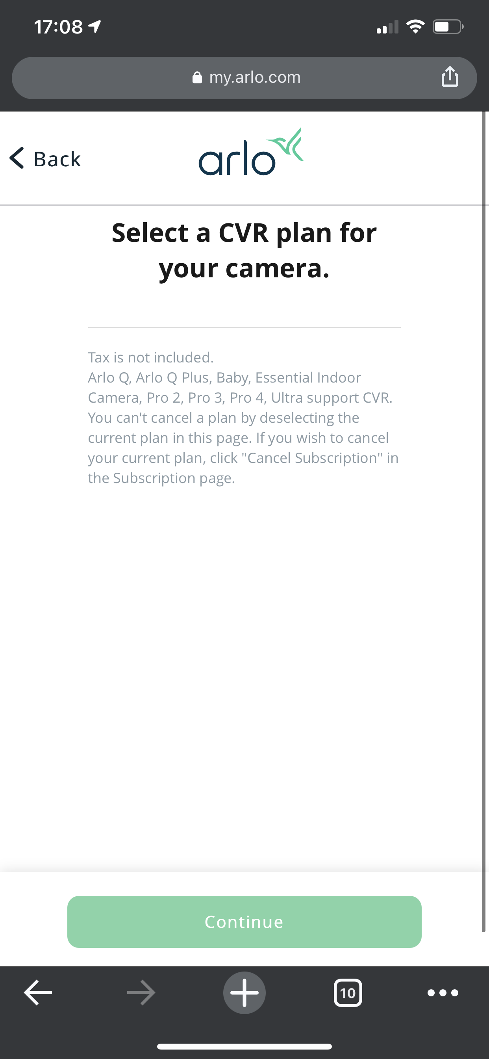This screenshot has width=489, height=1059.
Task: Tap the battery status icon
Action: pyautogui.click(x=448, y=27)
